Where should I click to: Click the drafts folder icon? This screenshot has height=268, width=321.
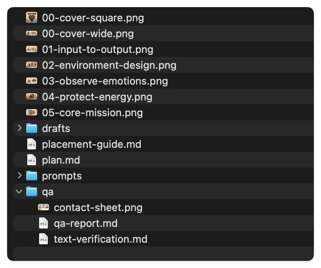point(32,128)
